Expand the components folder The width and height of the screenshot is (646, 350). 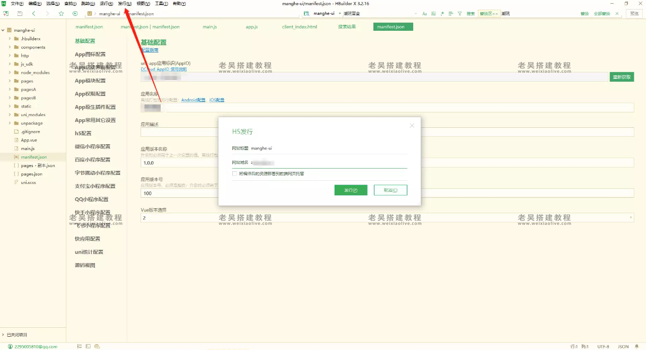coord(10,47)
